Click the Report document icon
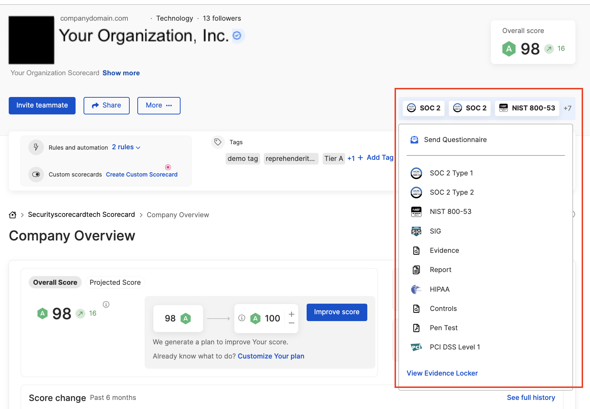590x409 pixels. [x=416, y=270]
